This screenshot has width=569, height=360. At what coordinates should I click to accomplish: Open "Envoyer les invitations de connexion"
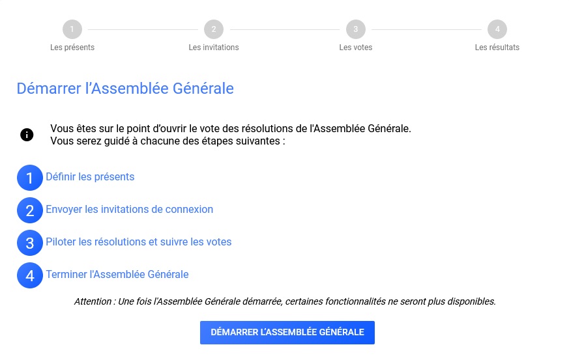click(x=130, y=210)
